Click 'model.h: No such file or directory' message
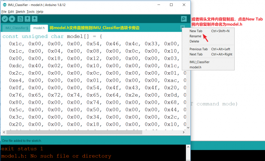The width and height of the screenshot is (265, 161). (x=56, y=156)
